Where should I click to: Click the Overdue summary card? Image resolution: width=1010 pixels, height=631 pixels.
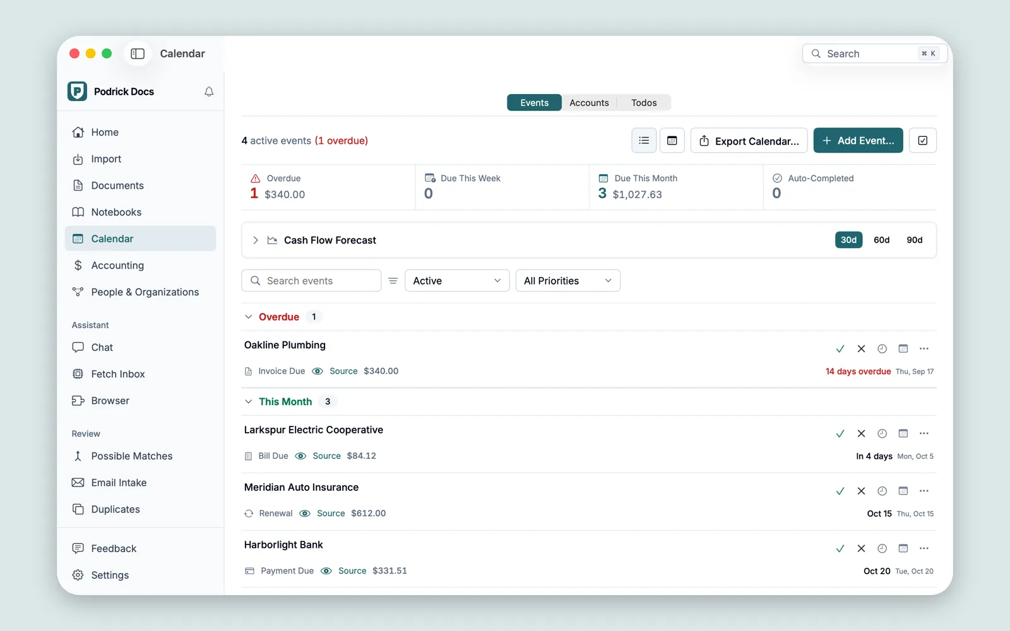(328, 187)
